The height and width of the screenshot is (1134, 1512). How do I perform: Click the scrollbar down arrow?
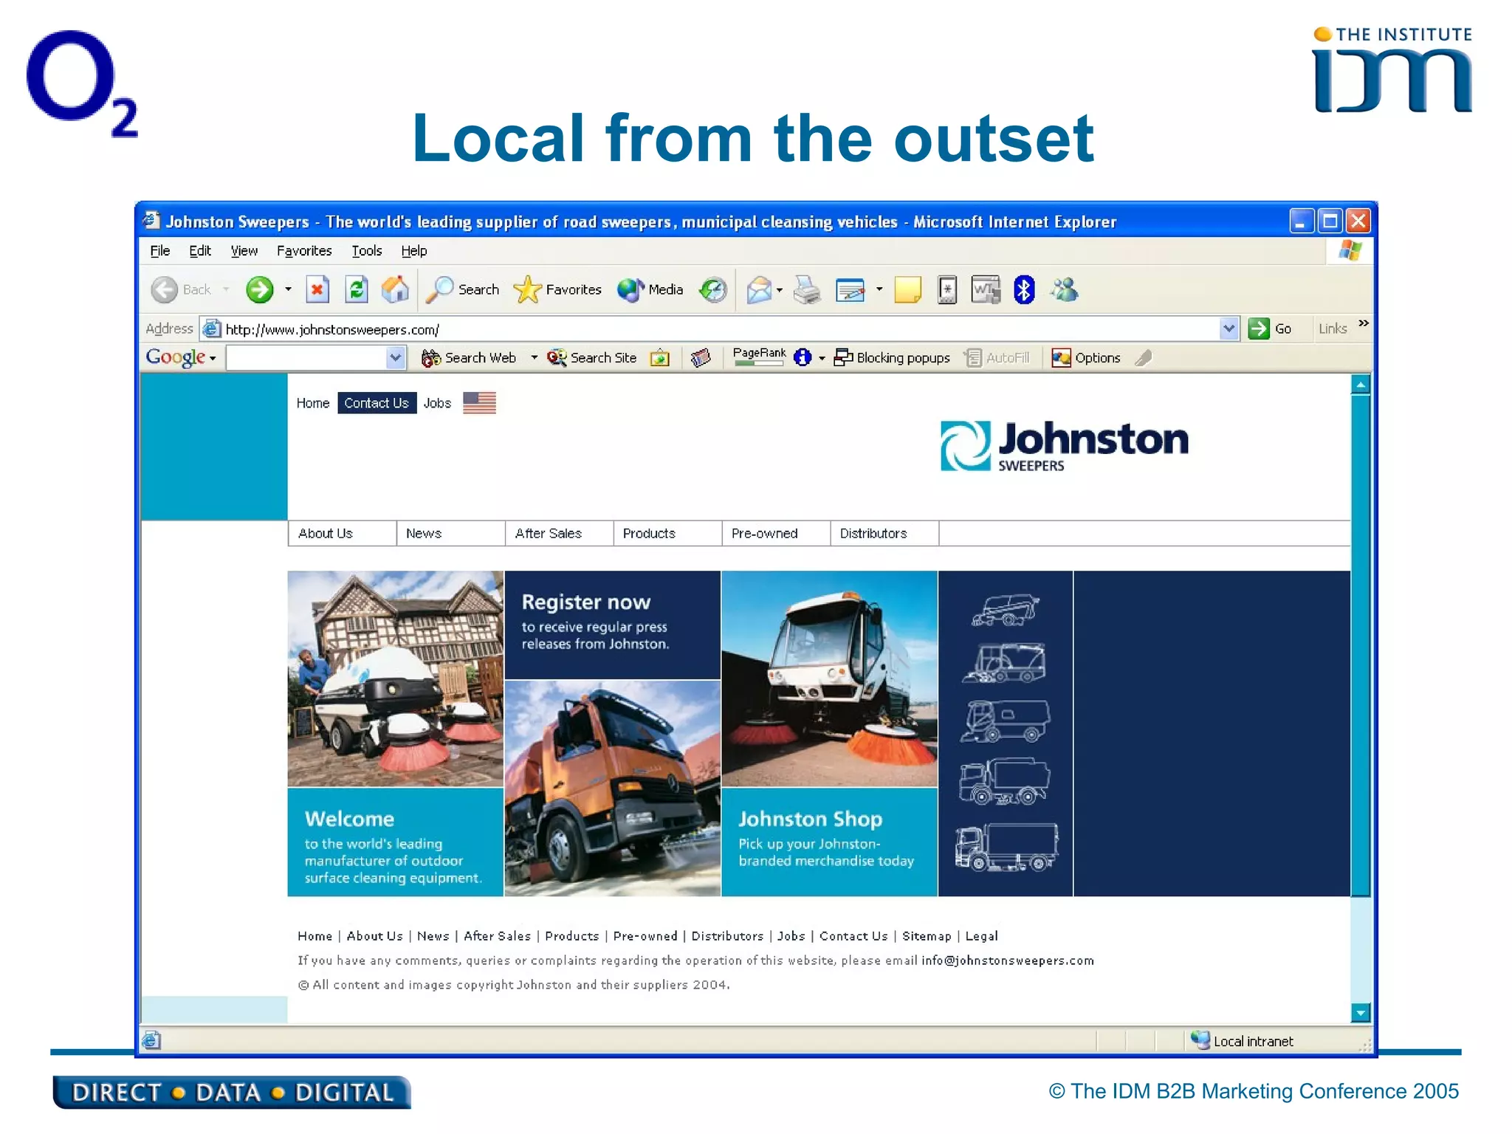pos(1360,1013)
